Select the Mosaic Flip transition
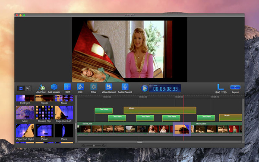The height and width of the screenshot is (162, 259). tap(44, 113)
